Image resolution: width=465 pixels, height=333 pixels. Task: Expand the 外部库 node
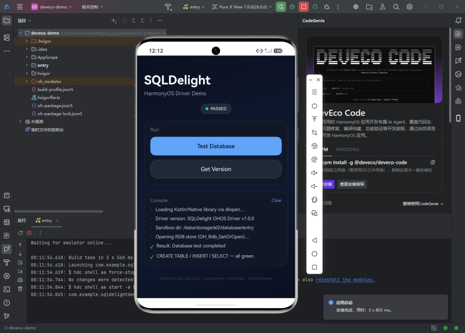(21, 121)
